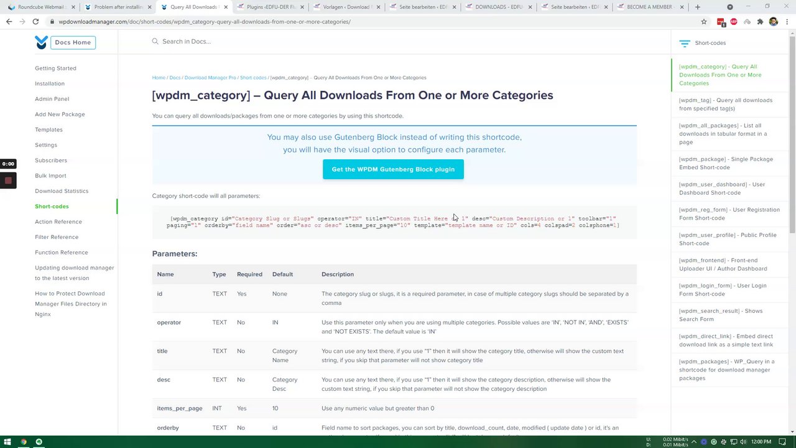Open the Nginx files directory protection article
This screenshot has width=796, height=448.
[x=71, y=304]
